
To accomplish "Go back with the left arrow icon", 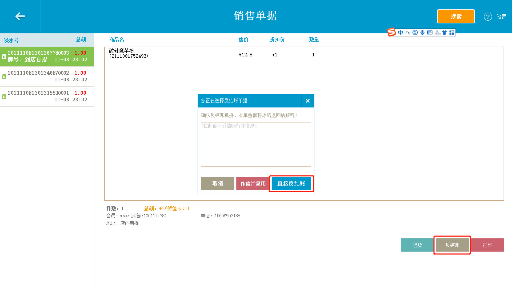I will (20, 17).
